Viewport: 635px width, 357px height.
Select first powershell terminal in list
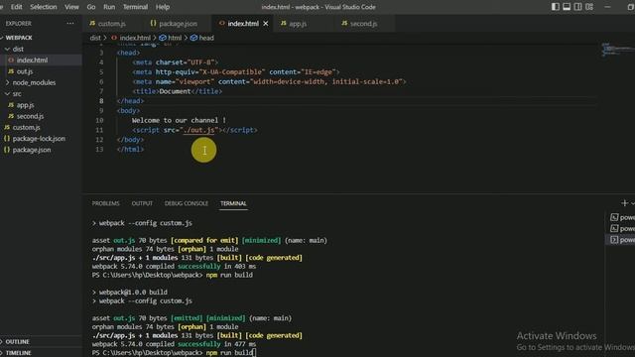click(622, 218)
